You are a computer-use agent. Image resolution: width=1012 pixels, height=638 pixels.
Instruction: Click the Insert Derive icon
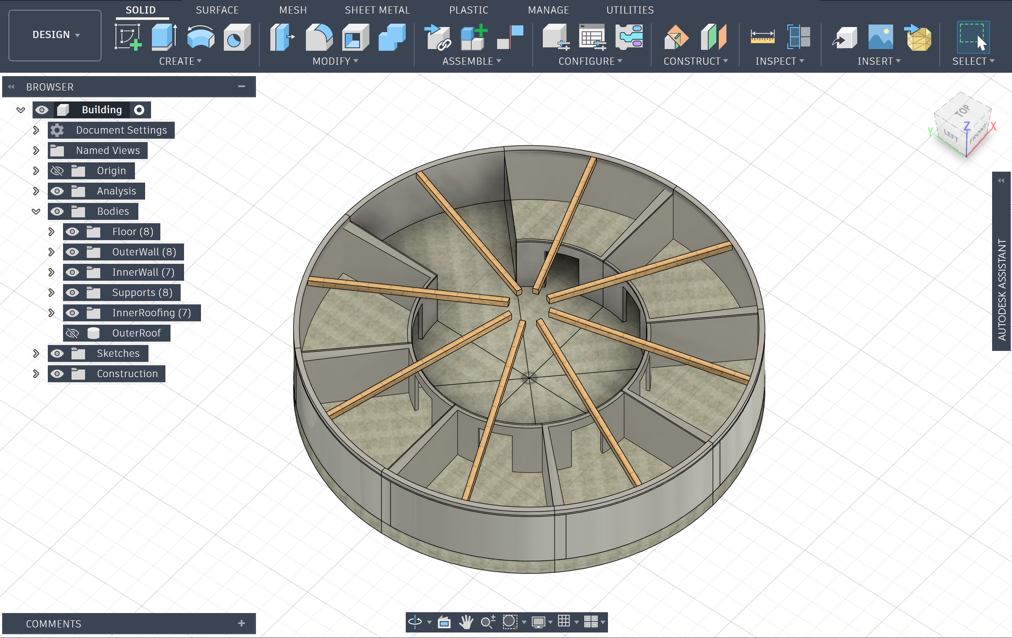point(844,37)
